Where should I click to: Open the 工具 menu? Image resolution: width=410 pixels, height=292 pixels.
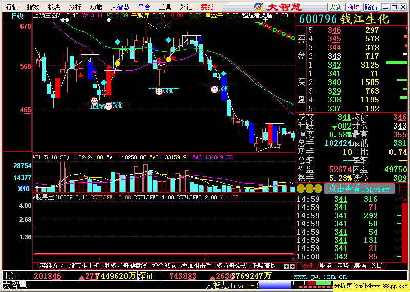coord(165,7)
